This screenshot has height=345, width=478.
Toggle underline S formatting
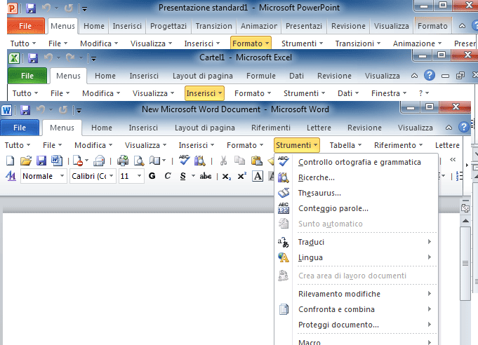coord(183,176)
